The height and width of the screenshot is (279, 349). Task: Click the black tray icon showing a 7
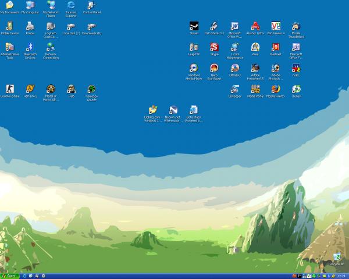tap(300, 276)
